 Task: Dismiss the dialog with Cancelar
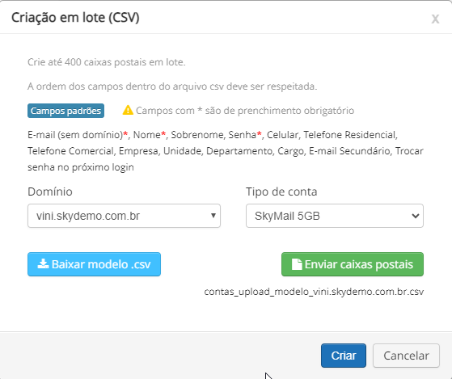(406, 356)
